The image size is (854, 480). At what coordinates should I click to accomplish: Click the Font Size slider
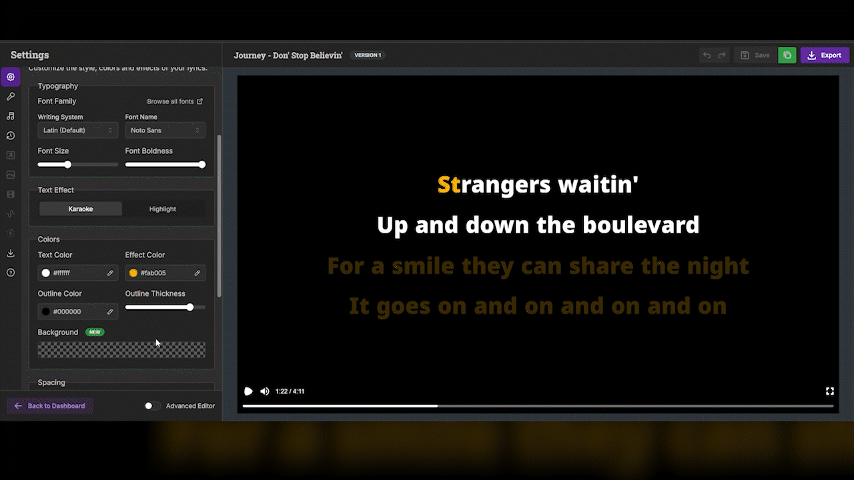click(x=78, y=165)
